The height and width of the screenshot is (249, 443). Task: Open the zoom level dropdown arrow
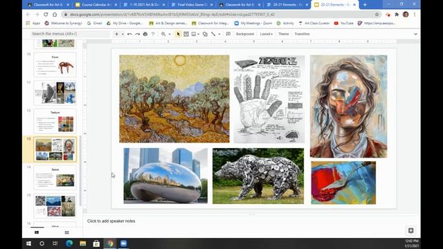pos(170,34)
